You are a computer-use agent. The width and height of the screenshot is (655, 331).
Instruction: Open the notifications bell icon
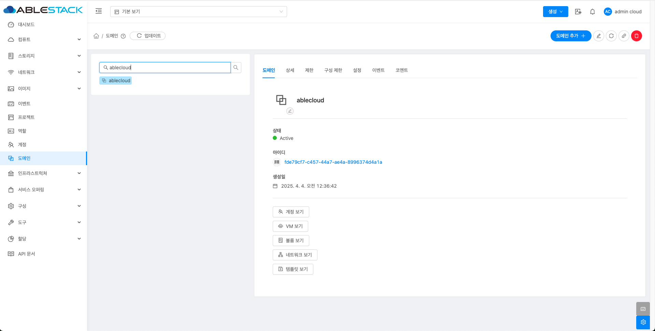(592, 12)
